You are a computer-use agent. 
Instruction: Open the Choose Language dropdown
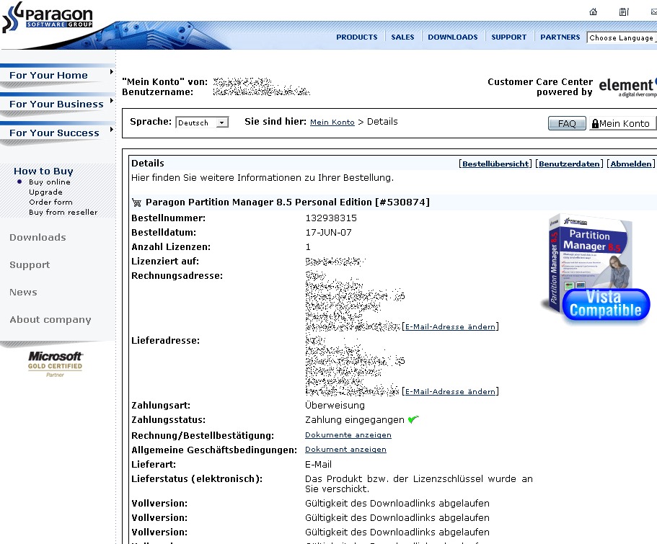point(622,37)
